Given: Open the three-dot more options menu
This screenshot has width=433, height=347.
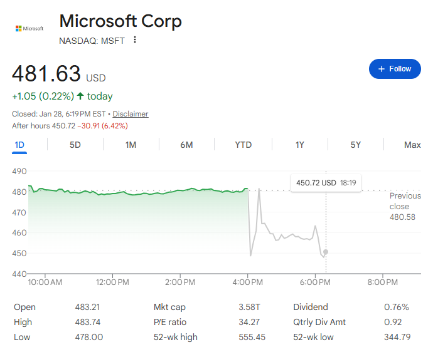Looking at the screenshot, I should 134,41.
